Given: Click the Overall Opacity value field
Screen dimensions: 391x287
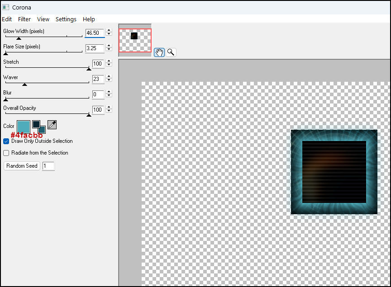Looking at the screenshot, I should click(97, 110).
